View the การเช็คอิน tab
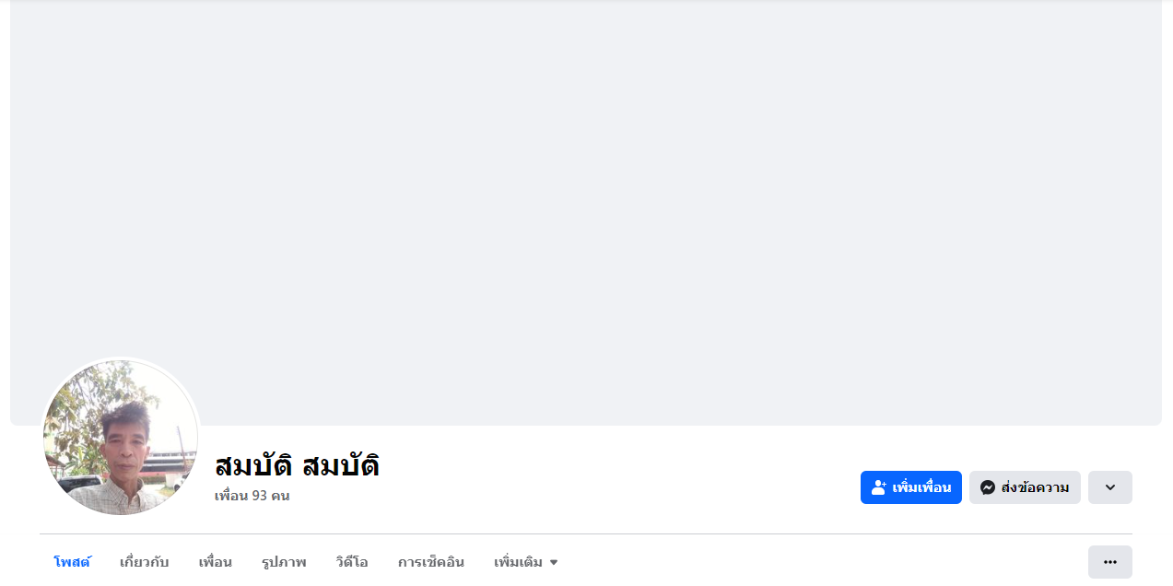Image resolution: width=1173 pixels, height=586 pixels. [430, 562]
